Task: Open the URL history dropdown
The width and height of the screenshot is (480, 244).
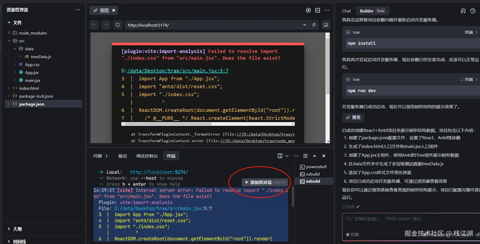Action: tap(304, 25)
